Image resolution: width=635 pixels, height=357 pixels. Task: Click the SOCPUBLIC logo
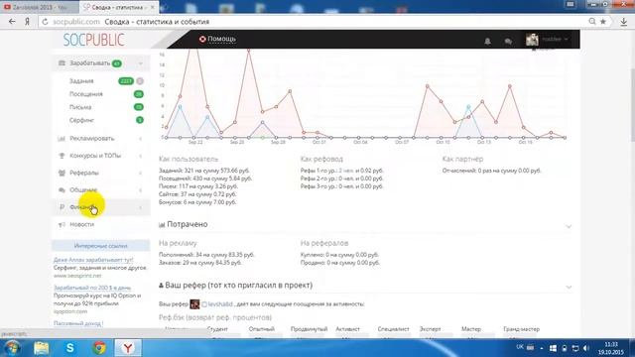93,40
